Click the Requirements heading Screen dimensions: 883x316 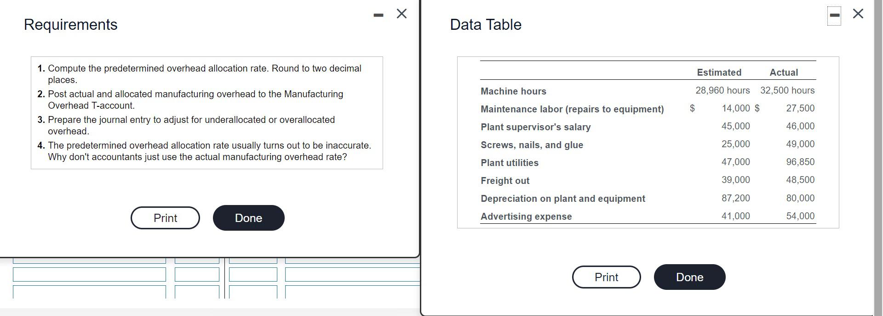click(x=71, y=25)
